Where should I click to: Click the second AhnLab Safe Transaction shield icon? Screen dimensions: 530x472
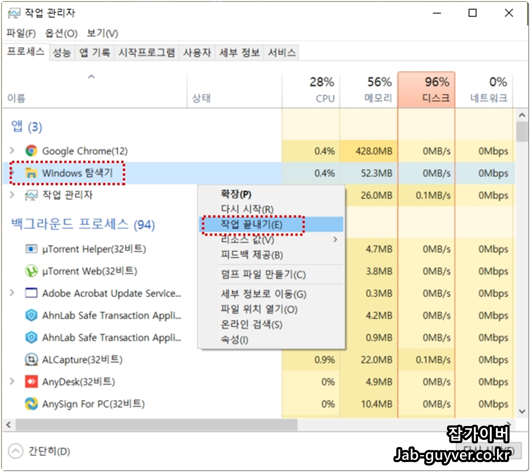pyautogui.click(x=31, y=337)
